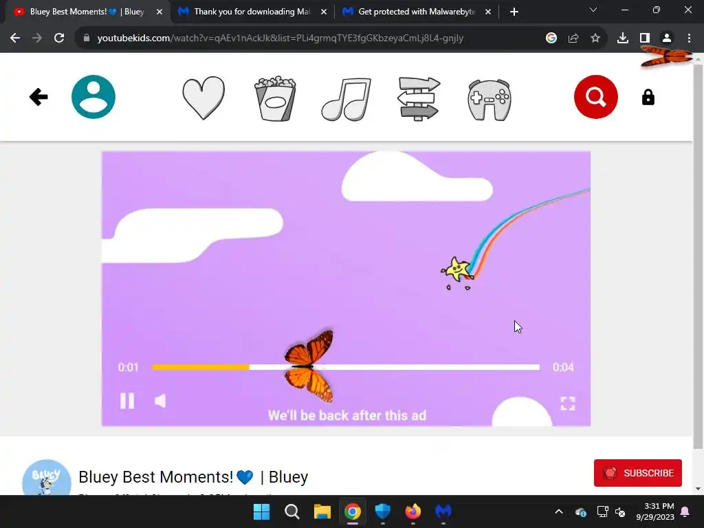The image size is (704, 528).
Task: Open Firefox from the taskbar
Action: coord(412,511)
